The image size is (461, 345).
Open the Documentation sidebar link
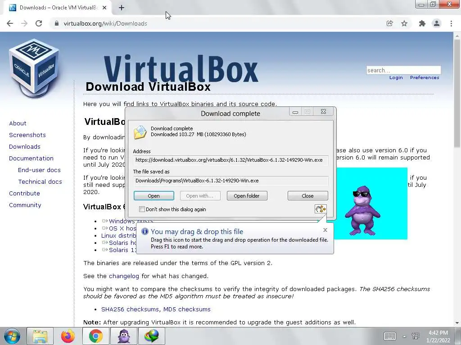pyautogui.click(x=31, y=159)
